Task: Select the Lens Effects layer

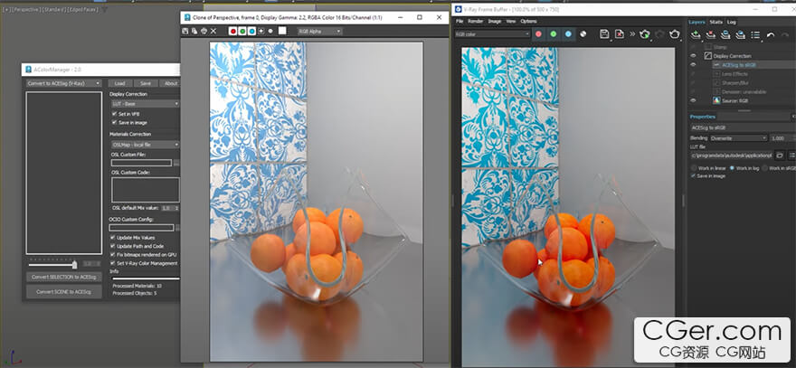Action: (x=734, y=74)
